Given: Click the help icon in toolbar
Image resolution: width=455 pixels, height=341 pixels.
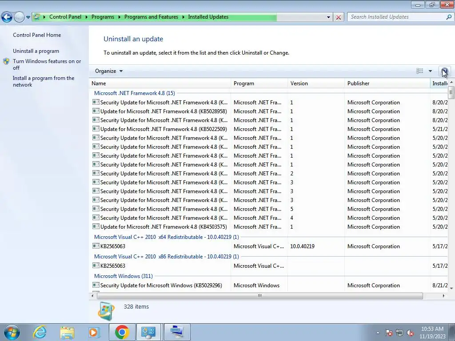Looking at the screenshot, I should (x=444, y=71).
